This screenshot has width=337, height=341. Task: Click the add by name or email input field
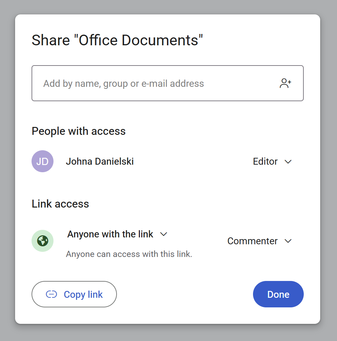coord(137,83)
